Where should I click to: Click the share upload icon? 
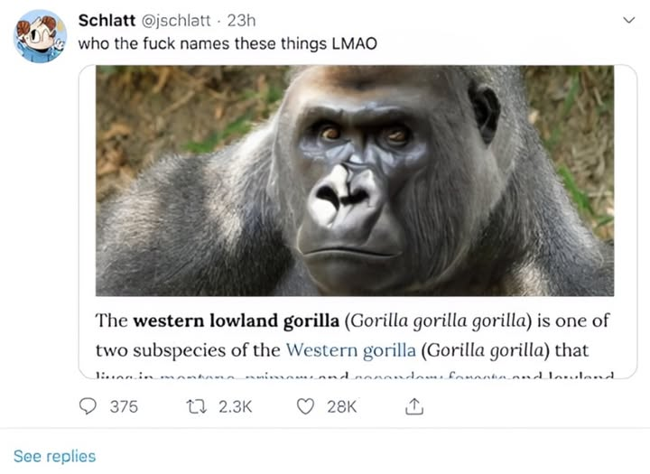pyautogui.click(x=414, y=407)
